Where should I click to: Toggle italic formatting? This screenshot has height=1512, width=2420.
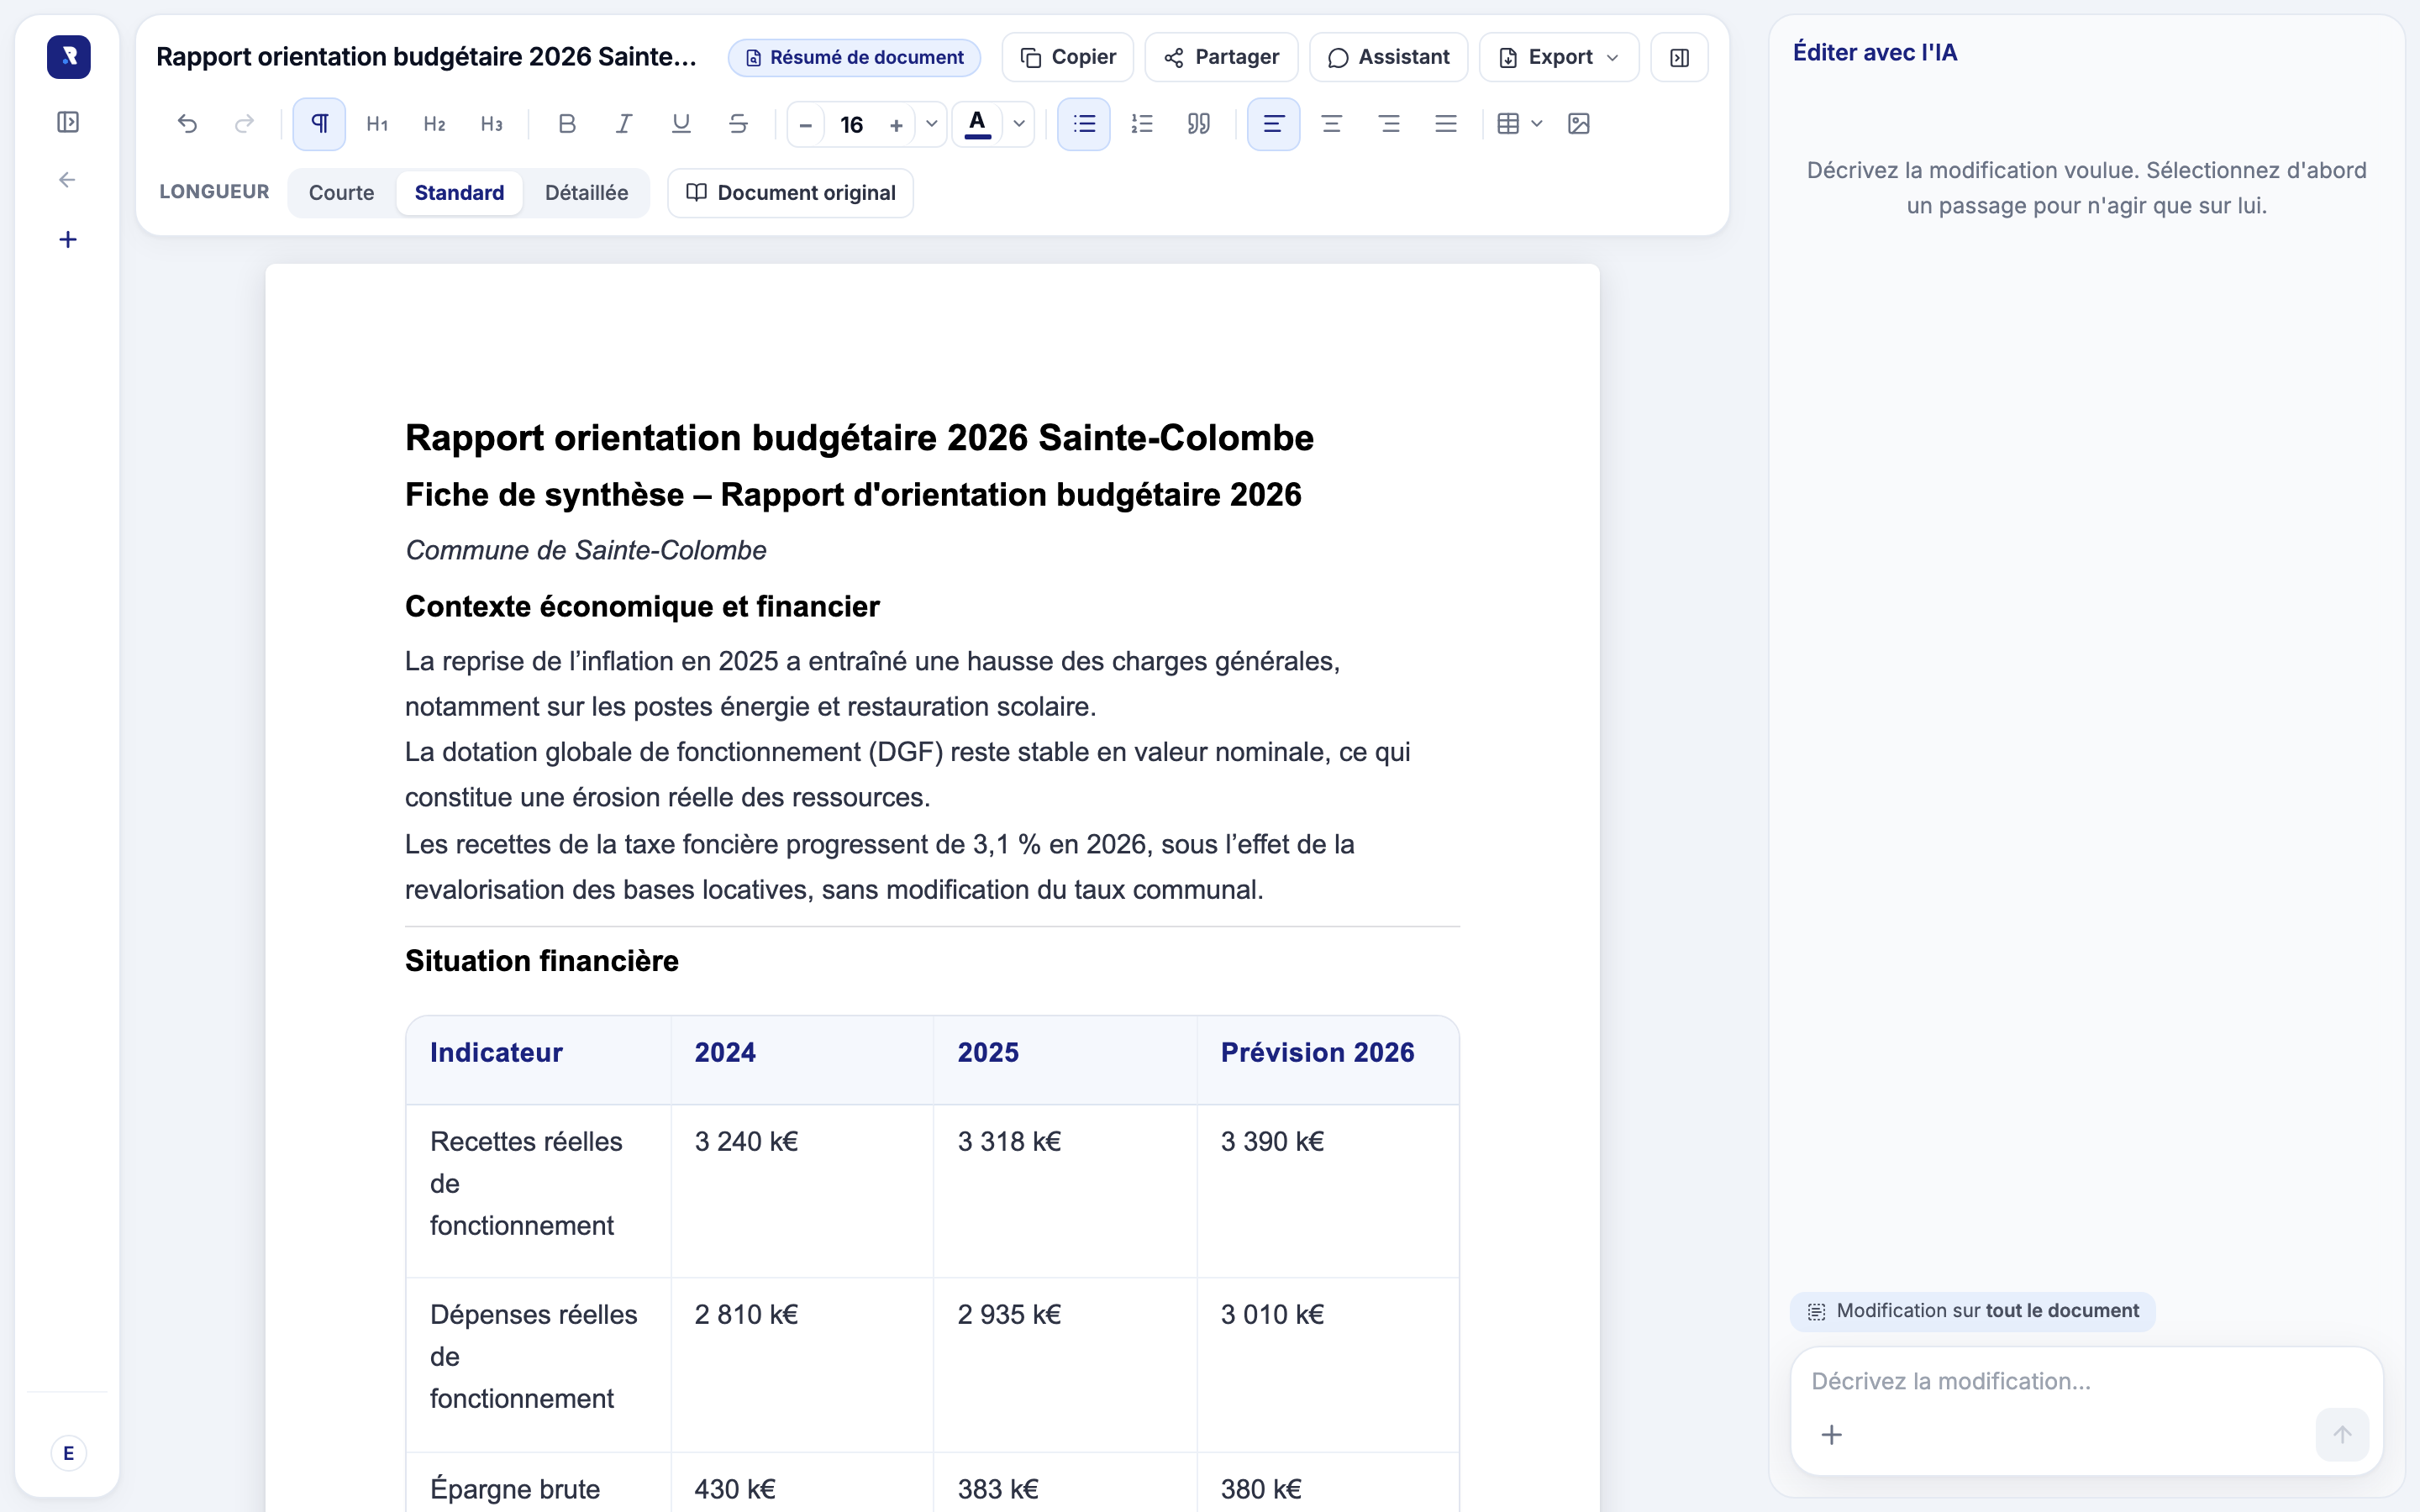click(624, 124)
